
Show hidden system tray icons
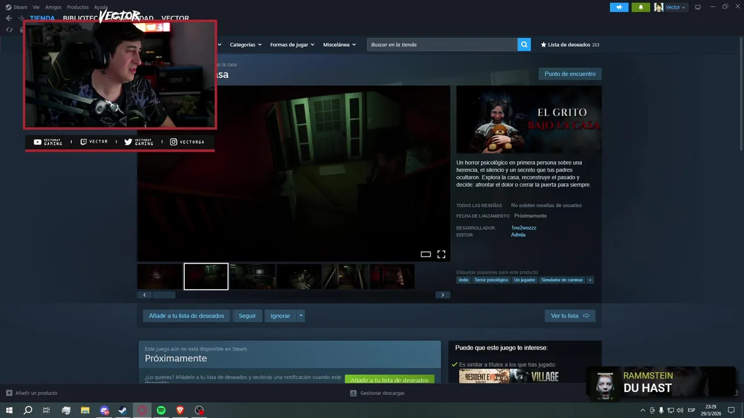click(642, 410)
